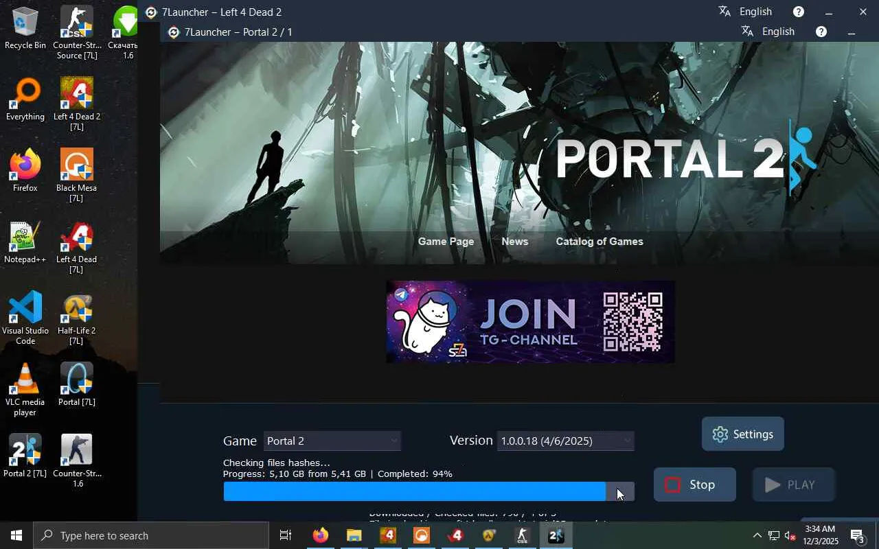Switch to Half-Life 2 launcher taskbar icon
879x549 pixels.
489,535
